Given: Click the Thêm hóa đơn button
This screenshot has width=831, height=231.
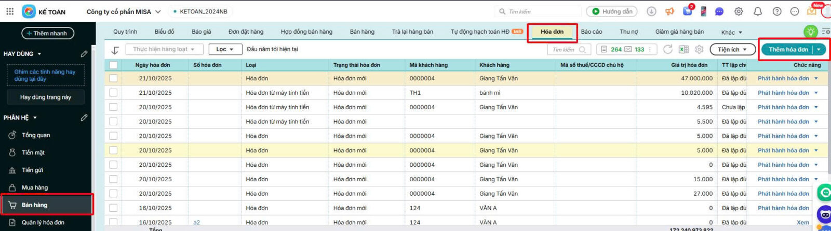Looking at the screenshot, I should coord(788,49).
